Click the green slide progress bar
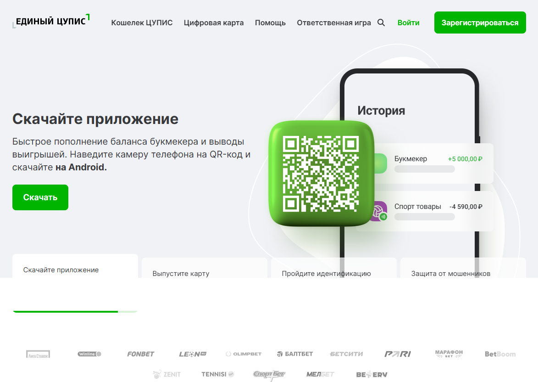Screen dimensions: 538x382 point(75,312)
